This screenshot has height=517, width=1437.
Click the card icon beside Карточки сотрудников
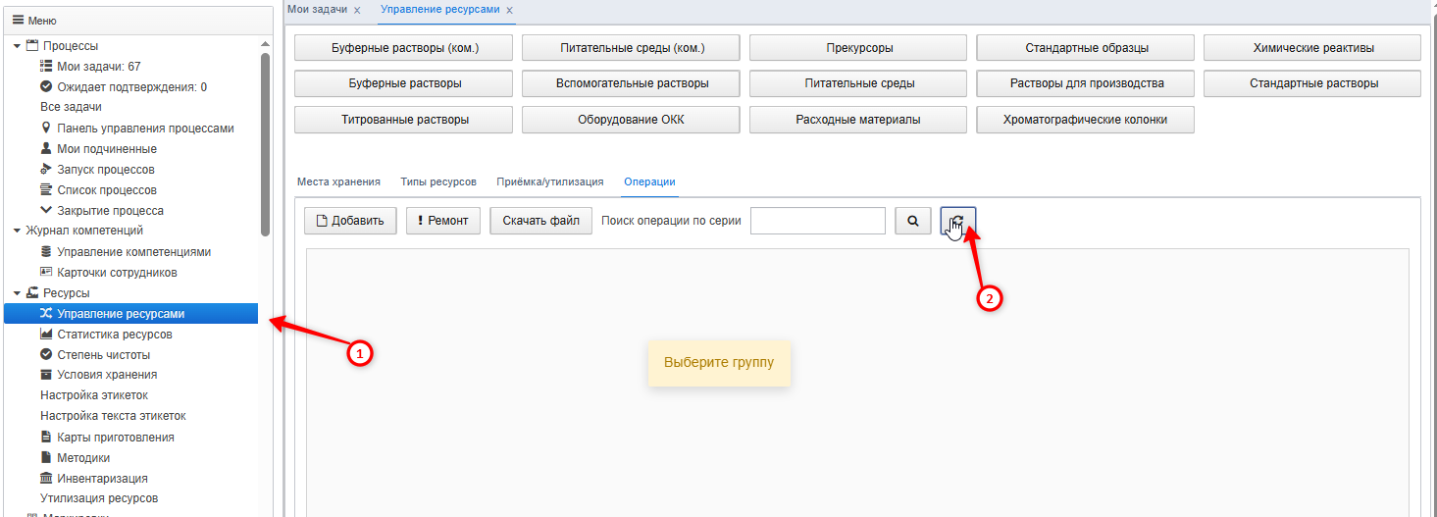(46, 273)
